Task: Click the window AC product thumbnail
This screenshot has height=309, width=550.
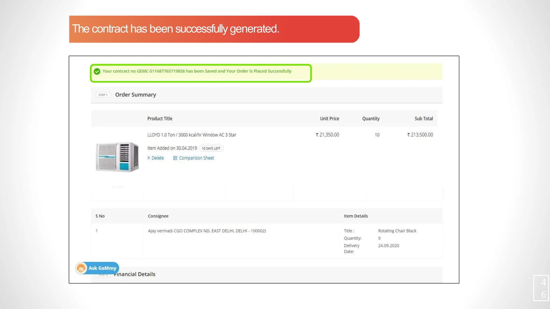Action: 117,157
